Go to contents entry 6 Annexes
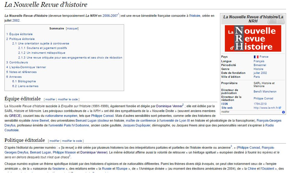This screenshot has height=173, width=289. 14,77
